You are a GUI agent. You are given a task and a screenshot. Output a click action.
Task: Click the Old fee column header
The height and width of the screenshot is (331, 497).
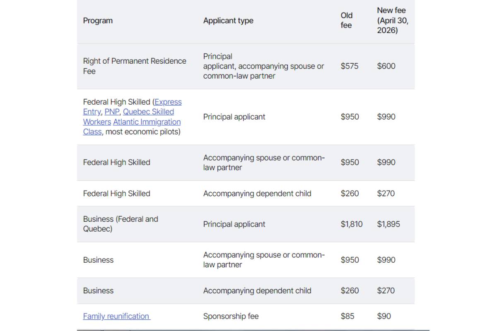point(347,20)
